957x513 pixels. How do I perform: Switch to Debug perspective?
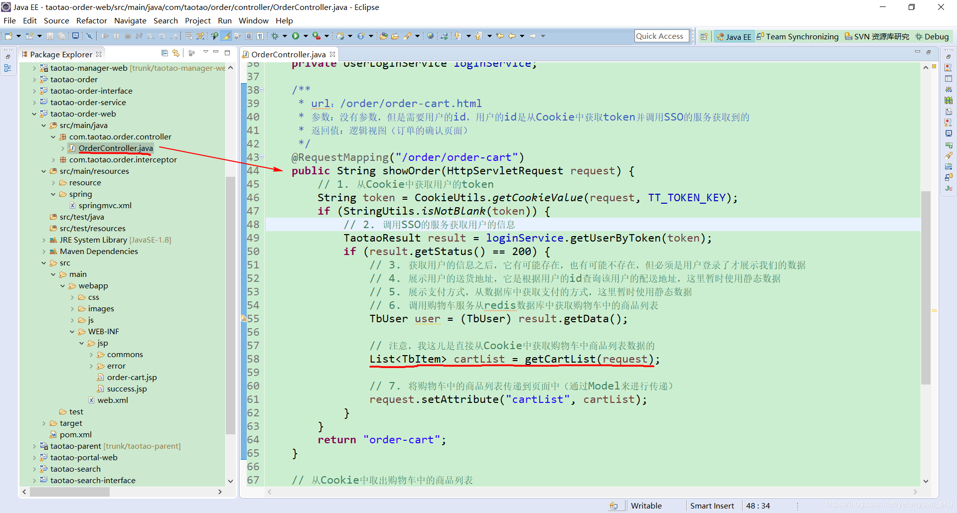pos(932,36)
